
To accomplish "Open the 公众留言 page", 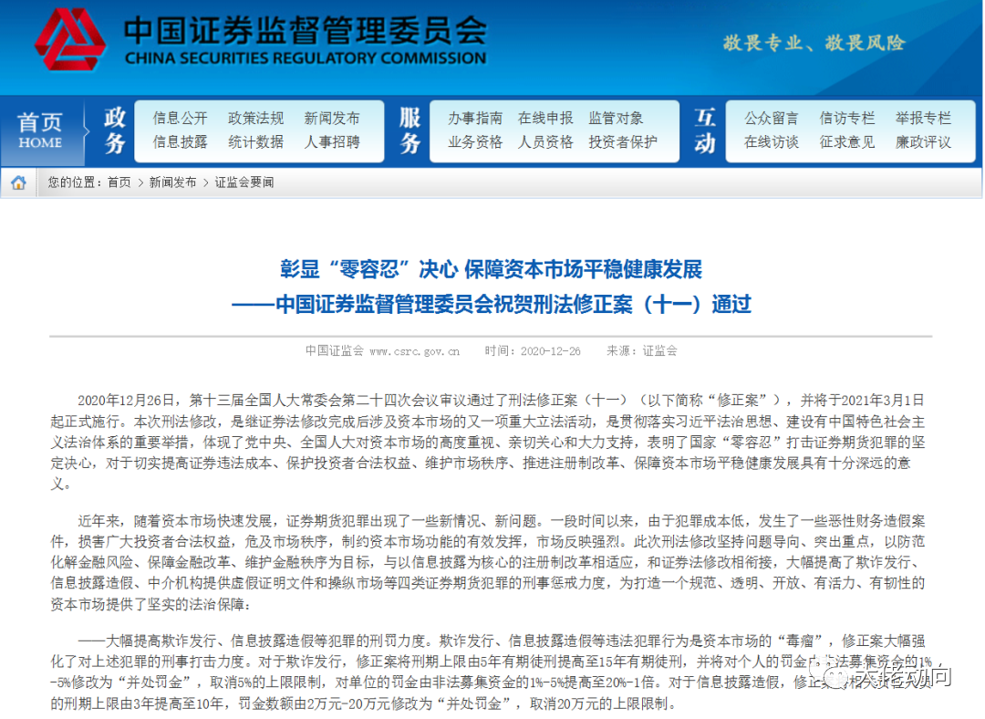I will (771, 117).
